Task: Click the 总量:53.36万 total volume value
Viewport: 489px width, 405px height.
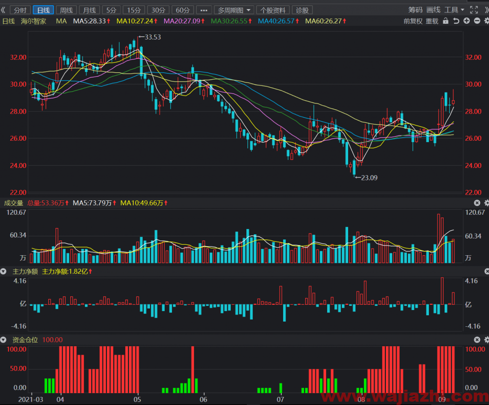Action: 48,203
